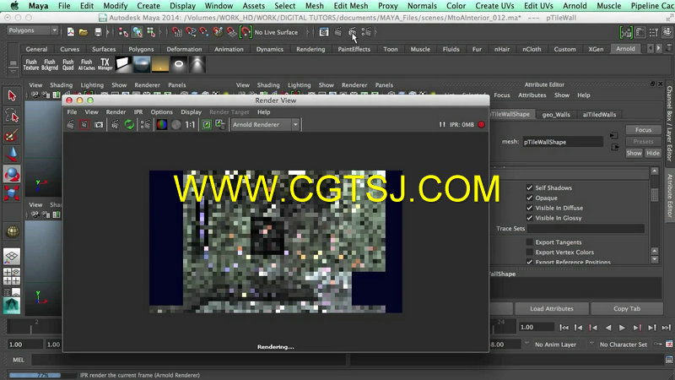The width and height of the screenshot is (675, 380).
Task: Toggle Visible In Diffuse checkbox
Action: (530, 208)
